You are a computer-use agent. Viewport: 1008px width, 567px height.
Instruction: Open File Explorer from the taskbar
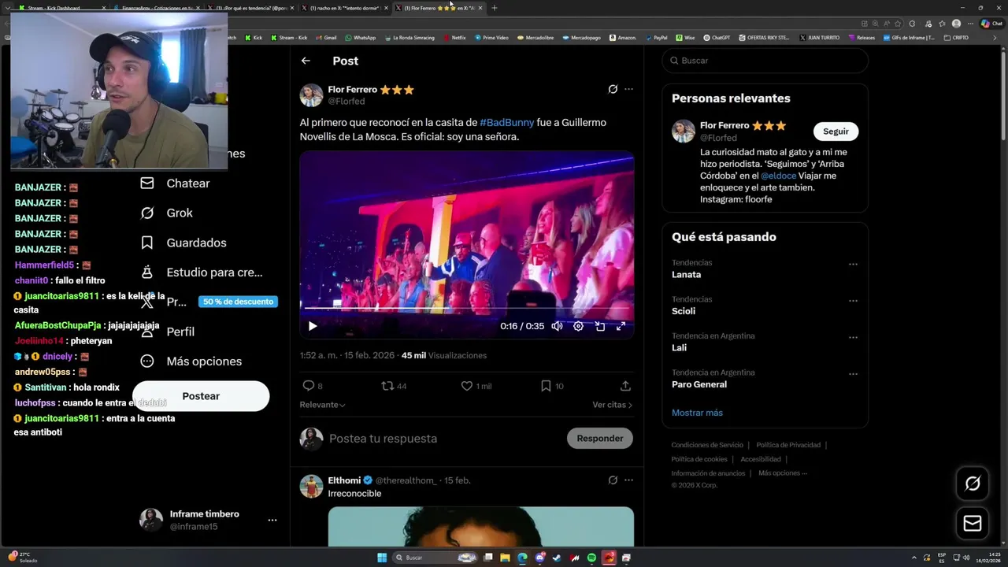(505, 558)
